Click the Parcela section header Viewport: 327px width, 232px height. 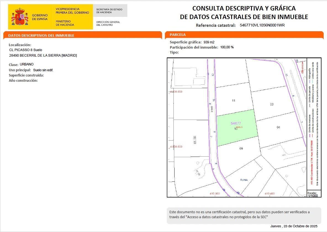pos(178,35)
